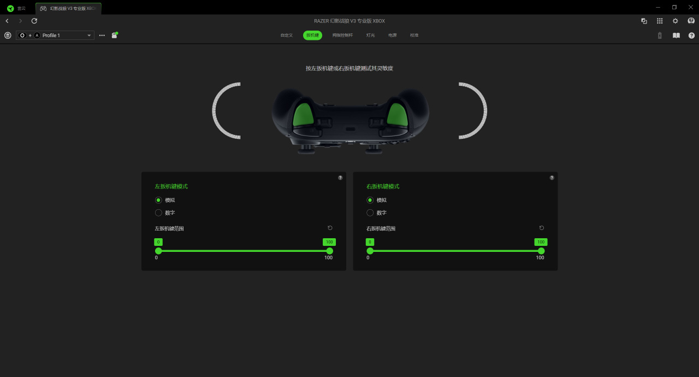Click the top-right help question icon
This screenshot has width=699, height=377.
(691, 35)
